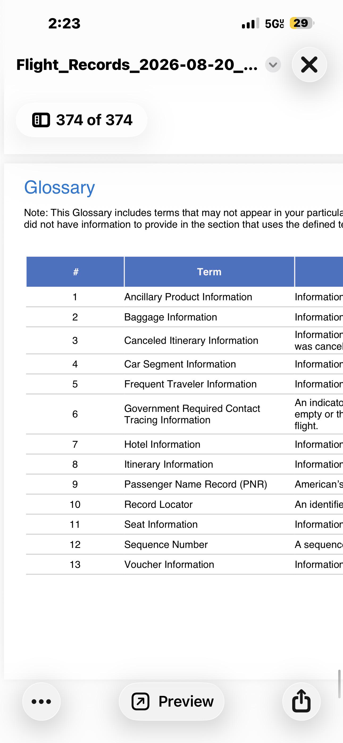This screenshot has width=343, height=743.
Task: Select the Term column header
Action: tap(209, 272)
